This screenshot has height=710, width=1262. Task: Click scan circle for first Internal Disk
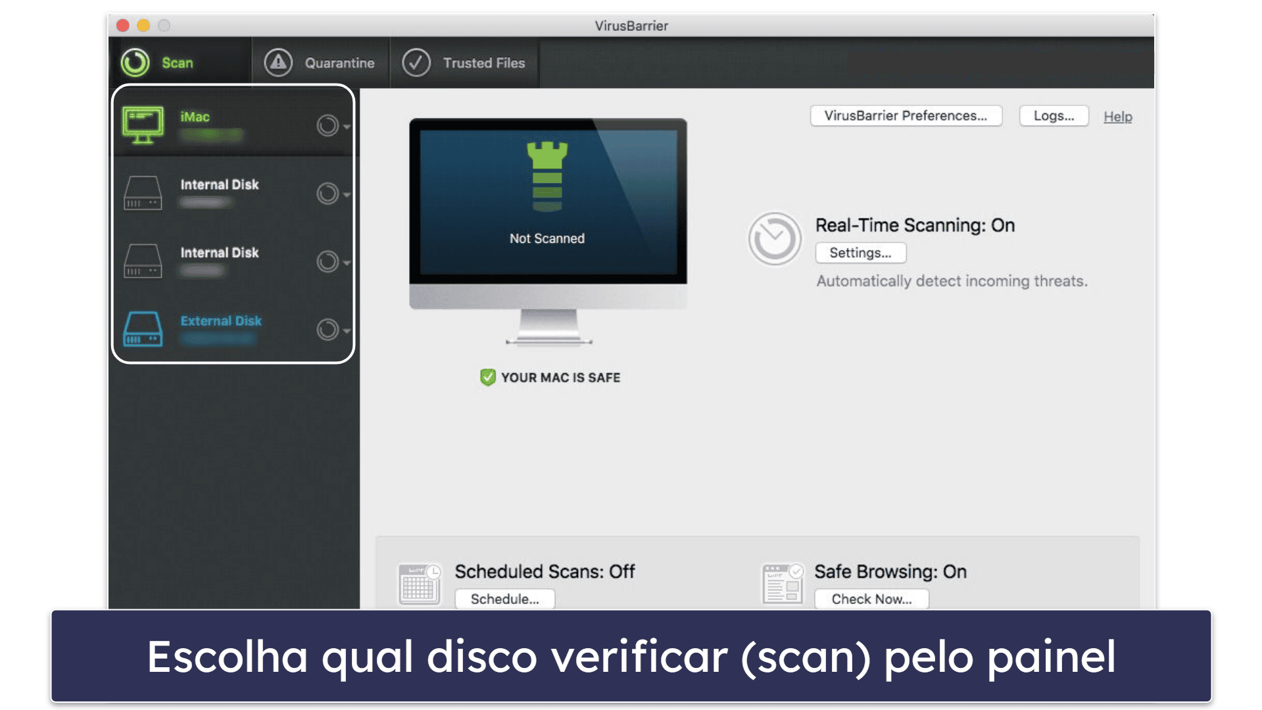328,193
